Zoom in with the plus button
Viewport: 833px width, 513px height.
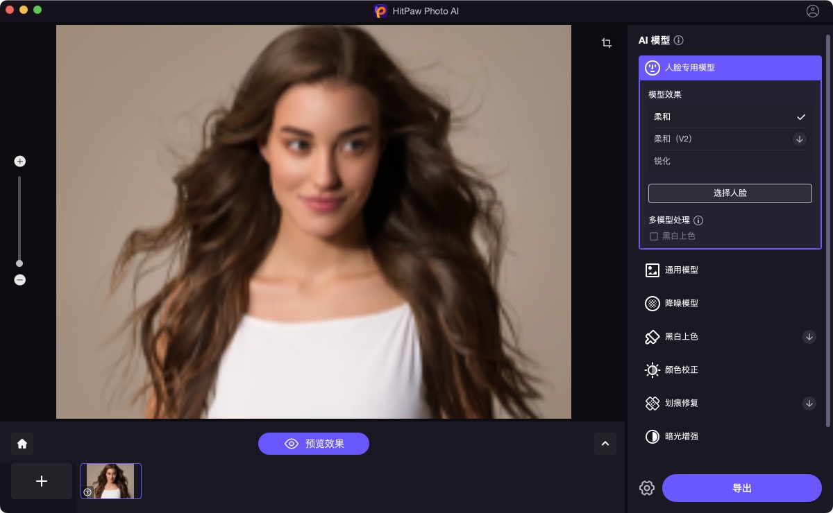[x=19, y=162]
